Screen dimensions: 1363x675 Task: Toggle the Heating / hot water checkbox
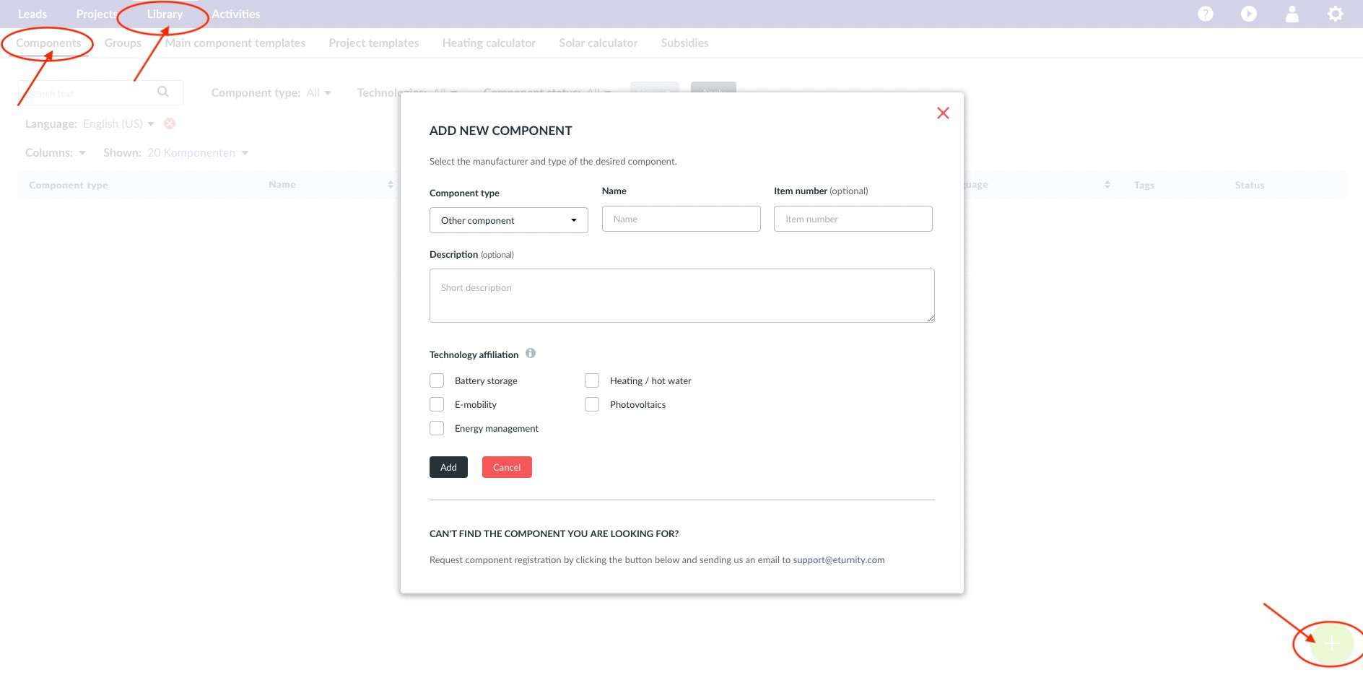click(592, 380)
